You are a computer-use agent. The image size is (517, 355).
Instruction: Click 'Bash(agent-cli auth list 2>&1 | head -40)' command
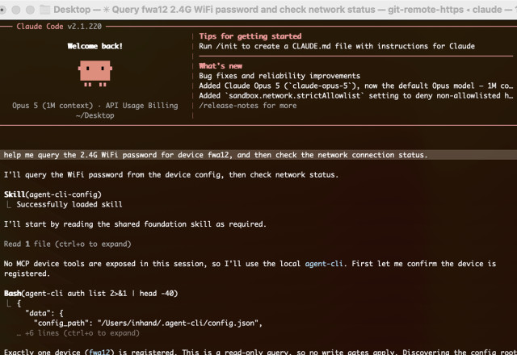point(91,294)
